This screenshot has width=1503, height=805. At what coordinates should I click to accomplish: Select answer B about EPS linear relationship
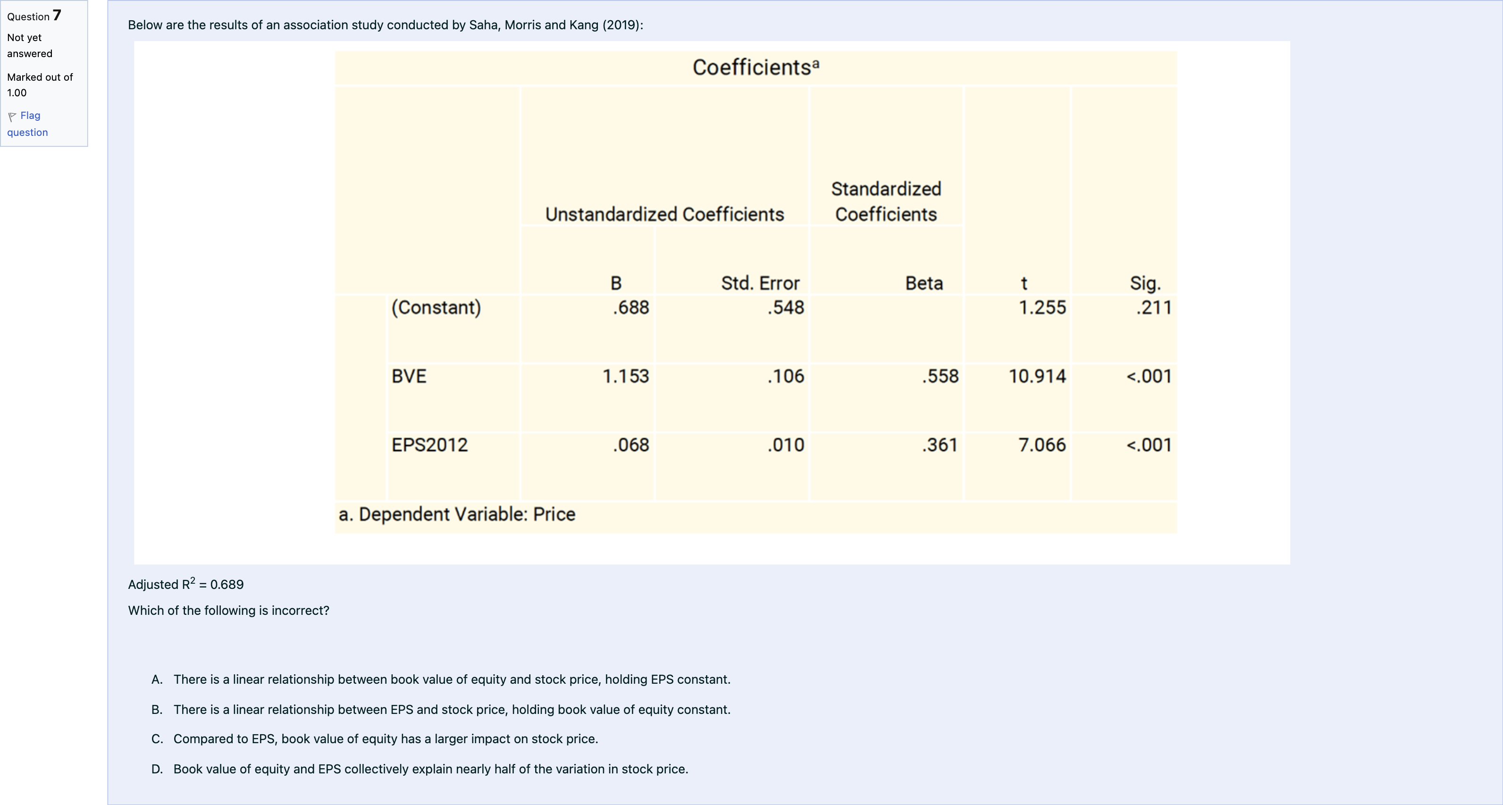coord(451,710)
